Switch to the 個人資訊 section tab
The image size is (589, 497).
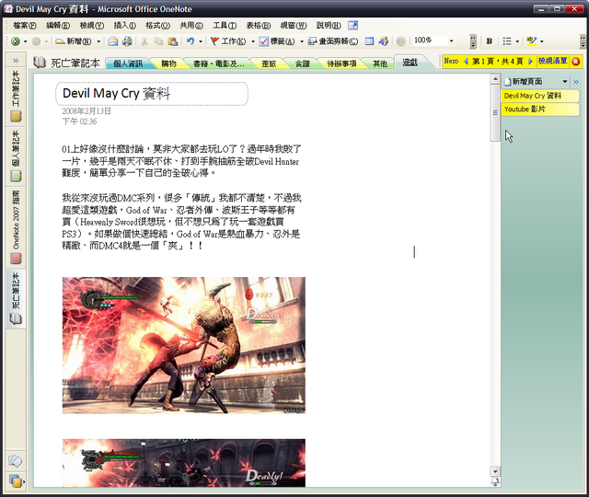(x=128, y=64)
